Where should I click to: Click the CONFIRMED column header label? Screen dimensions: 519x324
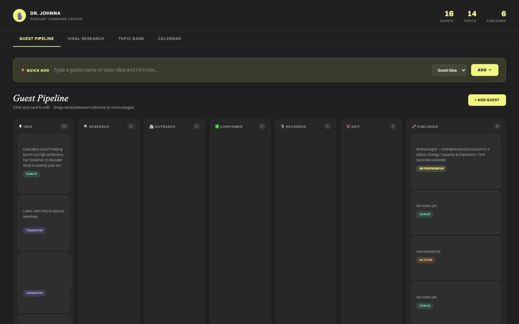pos(231,127)
